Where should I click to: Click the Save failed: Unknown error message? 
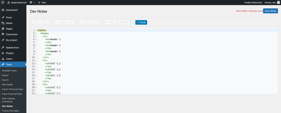point(249,11)
